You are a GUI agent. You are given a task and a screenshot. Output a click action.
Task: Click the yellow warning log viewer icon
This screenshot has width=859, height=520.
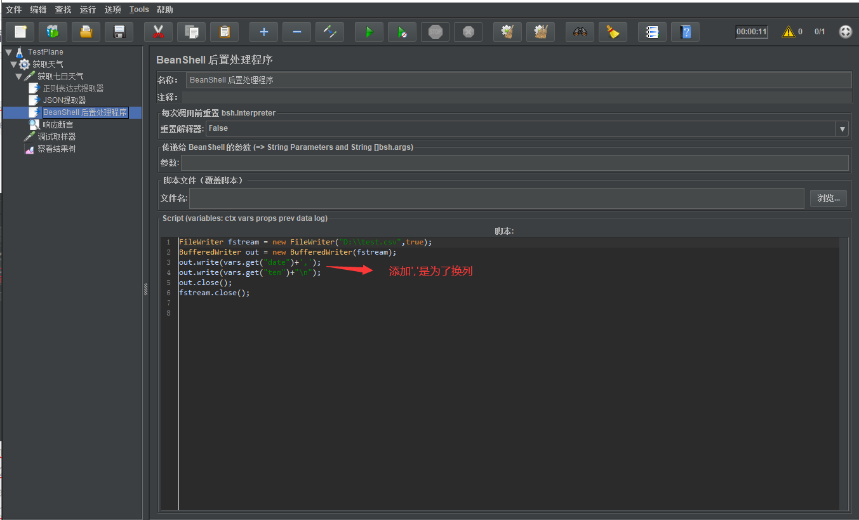pos(788,32)
